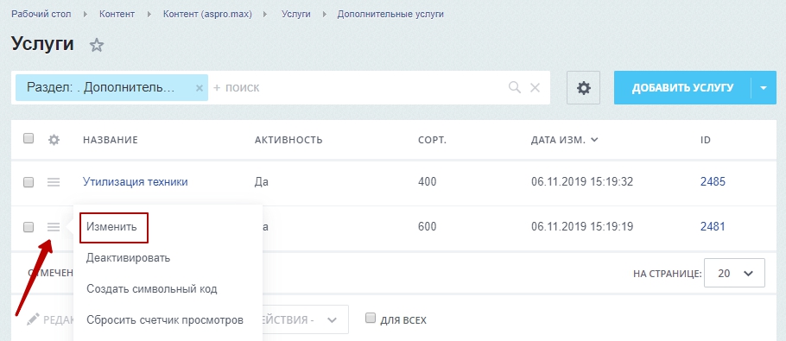Expand Добавить услугу dropdown arrow
This screenshot has height=341, width=786.
pos(764,88)
